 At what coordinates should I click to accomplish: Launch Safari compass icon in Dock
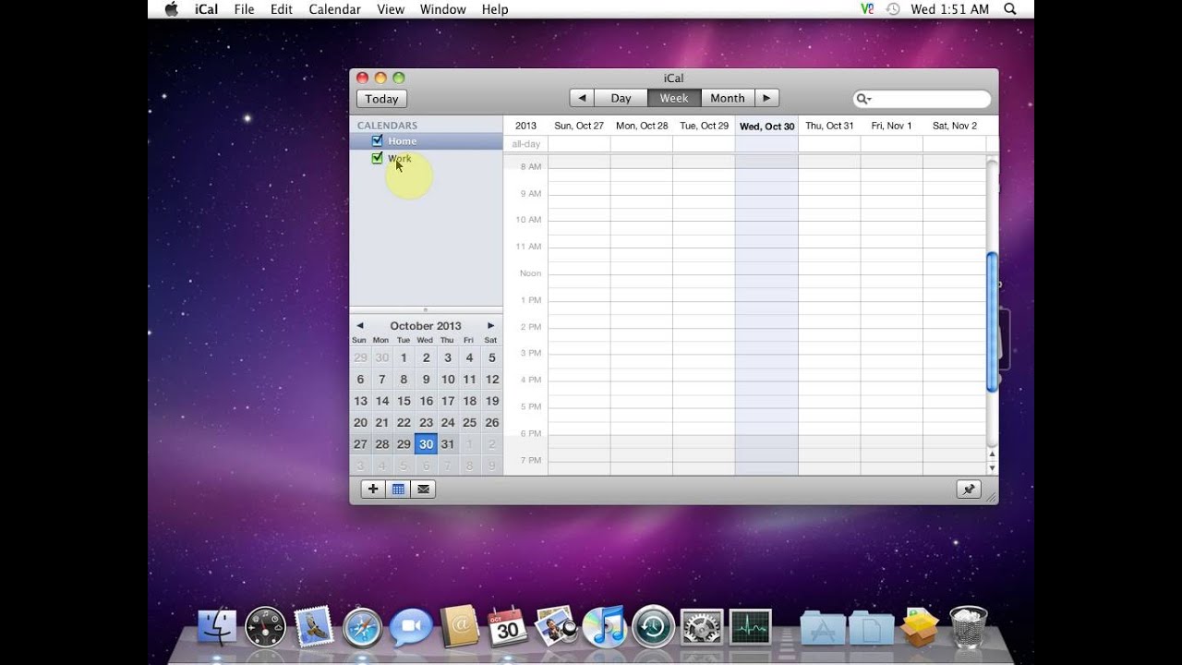point(362,628)
